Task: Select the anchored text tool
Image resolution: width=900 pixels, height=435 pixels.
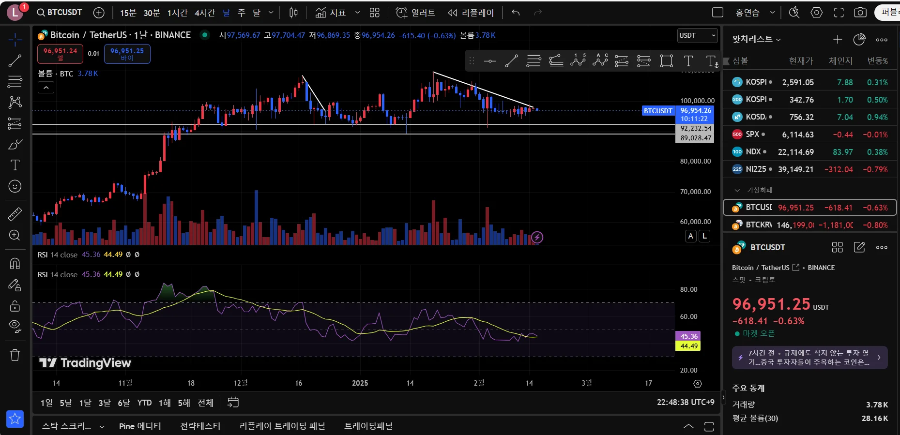Action: (711, 61)
